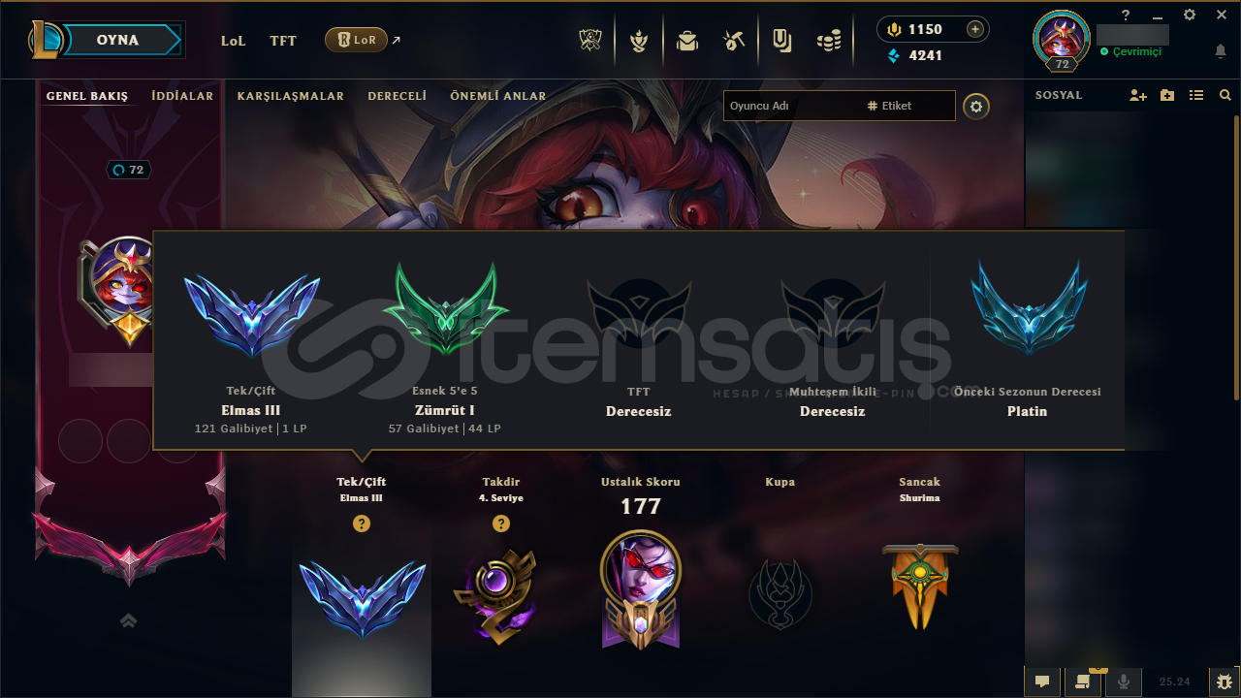The image size is (1241, 698).
Task: Open the client settings gear
Action: (1190, 15)
